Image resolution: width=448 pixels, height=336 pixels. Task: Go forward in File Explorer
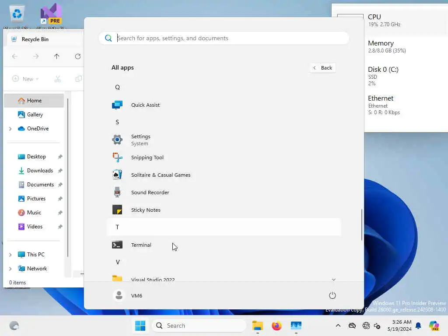tap(36, 56)
